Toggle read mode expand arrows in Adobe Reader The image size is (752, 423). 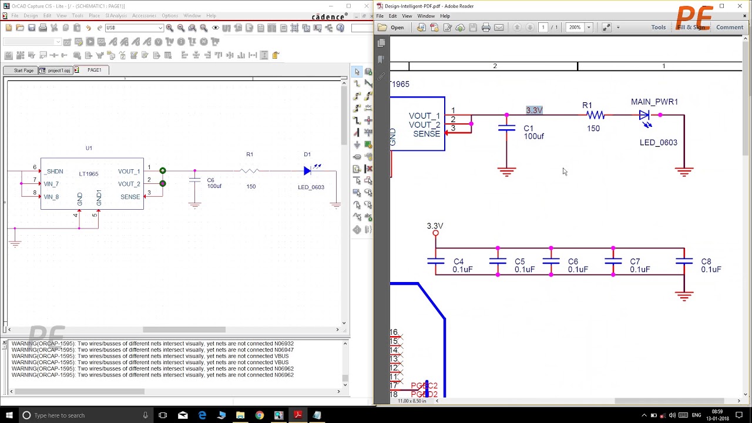point(606,27)
